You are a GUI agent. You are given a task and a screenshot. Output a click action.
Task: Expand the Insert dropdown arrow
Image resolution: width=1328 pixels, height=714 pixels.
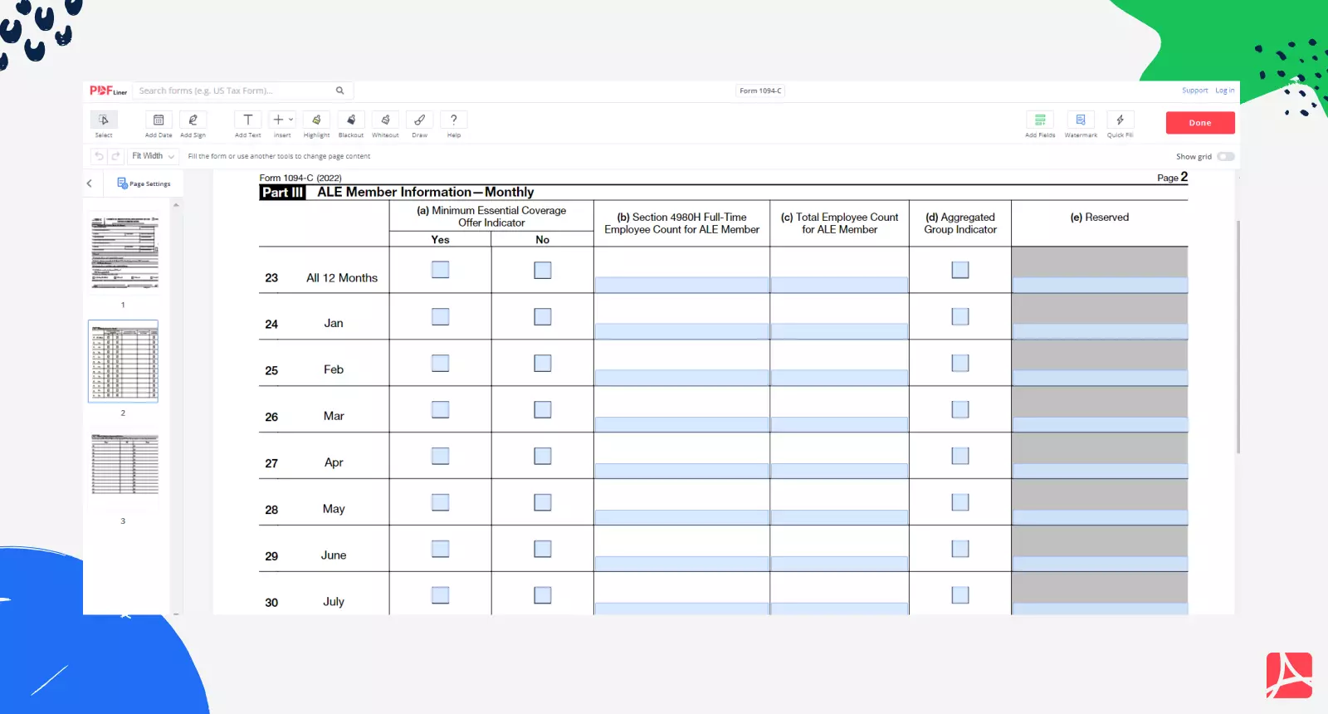pos(291,120)
